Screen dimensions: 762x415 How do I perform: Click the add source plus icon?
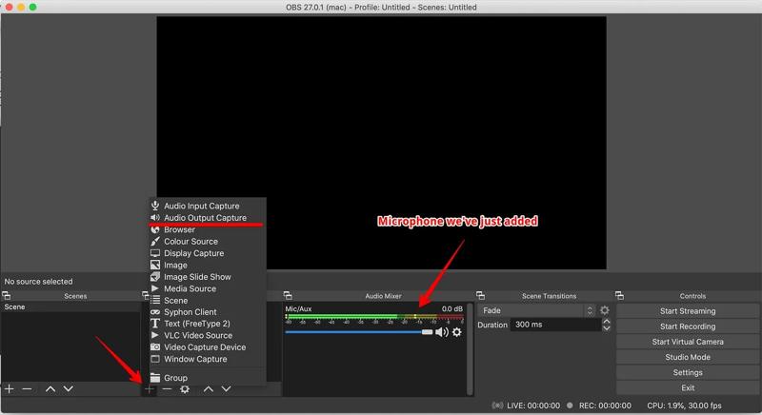coord(150,388)
